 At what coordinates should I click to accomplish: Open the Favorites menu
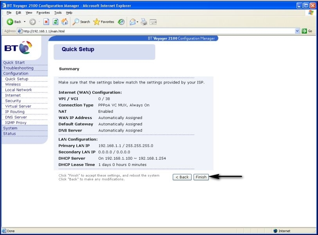pos(43,12)
